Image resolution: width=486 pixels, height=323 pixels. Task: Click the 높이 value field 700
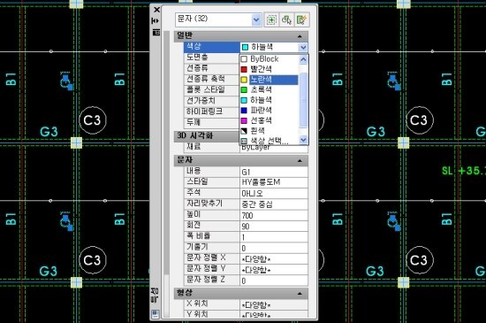[x=274, y=215]
